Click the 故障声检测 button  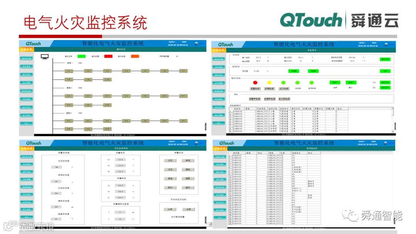point(270,99)
